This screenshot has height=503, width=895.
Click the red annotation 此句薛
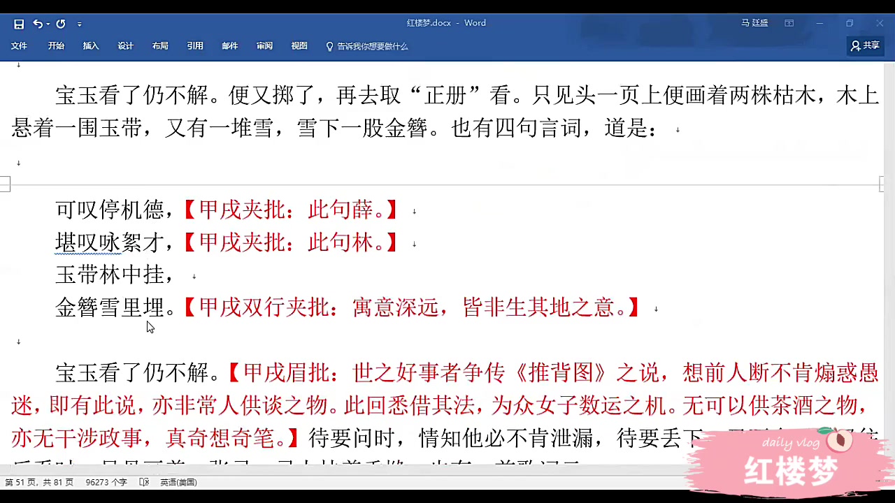coord(340,209)
